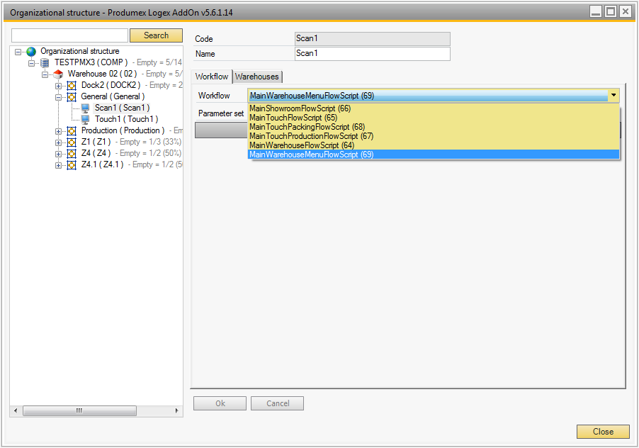The width and height of the screenshot is (639, 448).
Task: Click the tree panel horizontal scrollbar thumb
Action: [x=79, y=411]
